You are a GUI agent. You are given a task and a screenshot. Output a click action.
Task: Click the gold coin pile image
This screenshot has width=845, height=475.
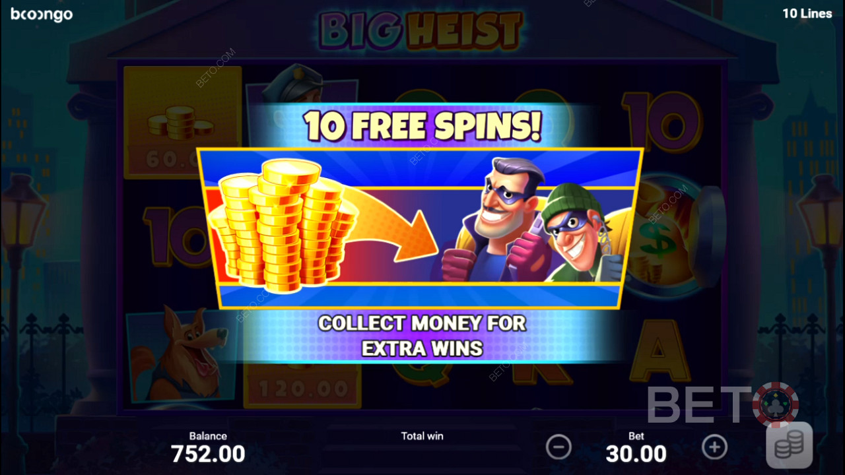283,224
